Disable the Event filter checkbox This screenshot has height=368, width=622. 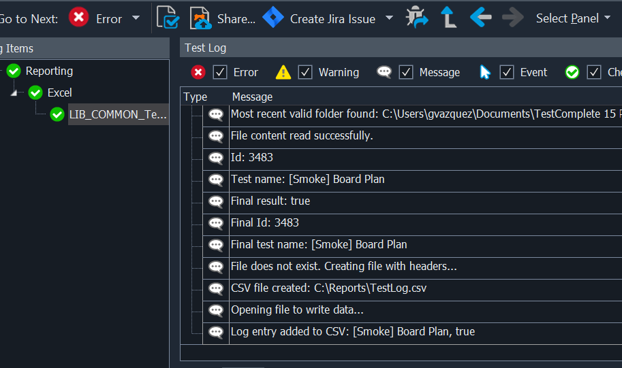tap(507, 72)
